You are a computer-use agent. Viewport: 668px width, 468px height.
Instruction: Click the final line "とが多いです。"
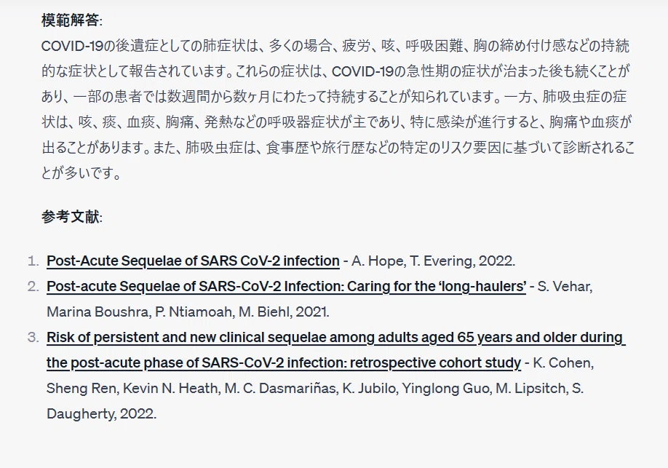pyautogui.click(x=81, y=173)
